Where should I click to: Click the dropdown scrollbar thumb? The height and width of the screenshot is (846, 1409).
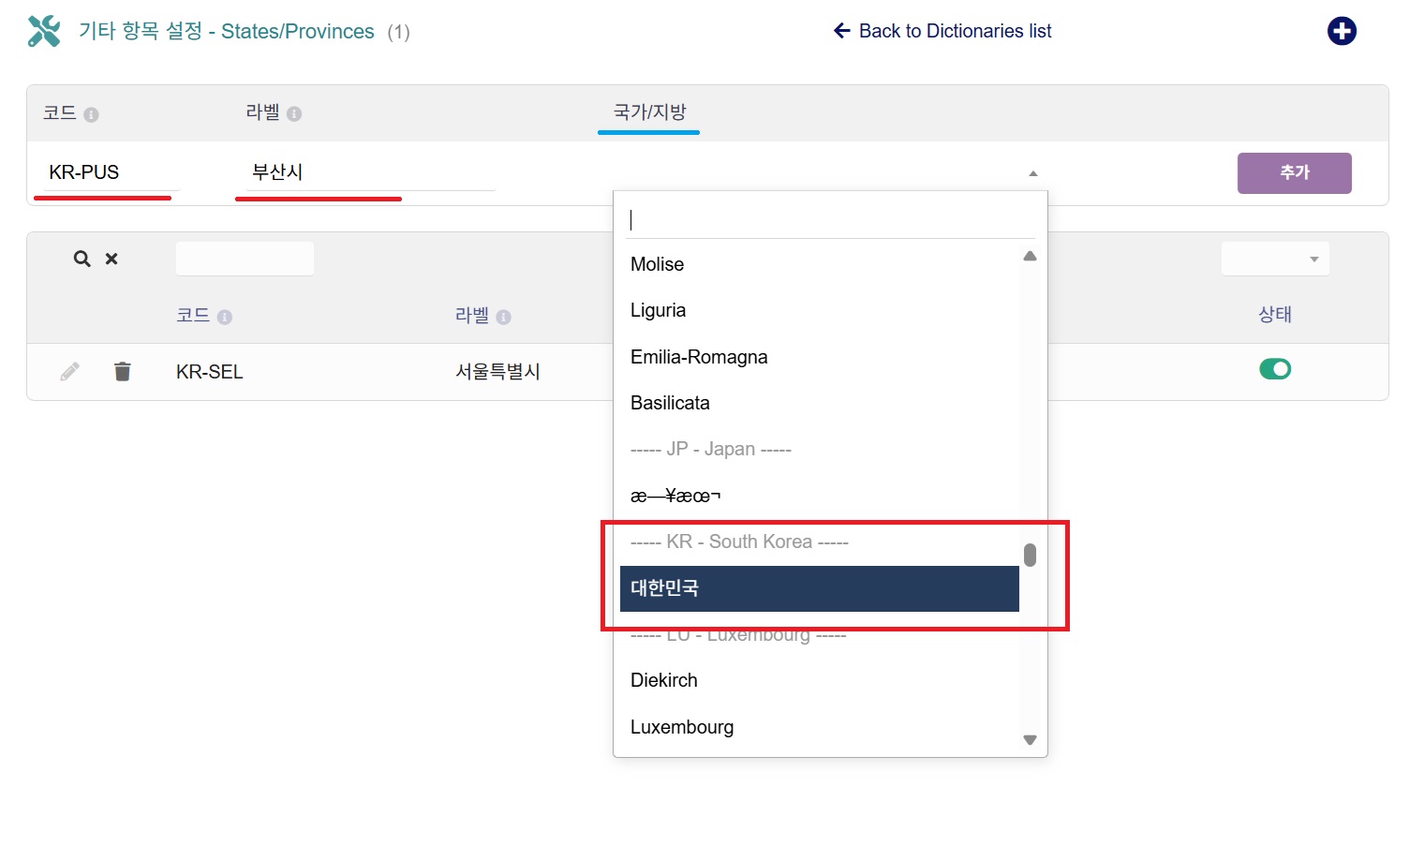click(x=1030, y=556)
